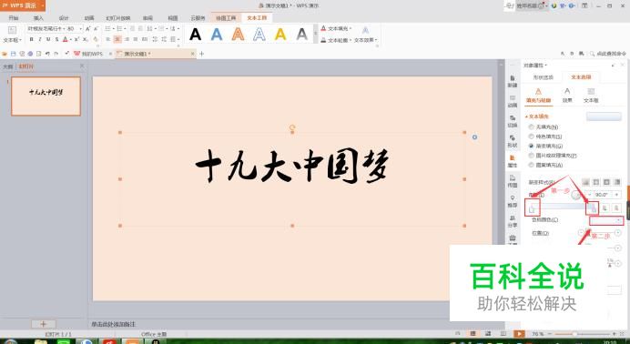
Task: Open the 新建 sidebar panel
Action: [x=513, y=81]
